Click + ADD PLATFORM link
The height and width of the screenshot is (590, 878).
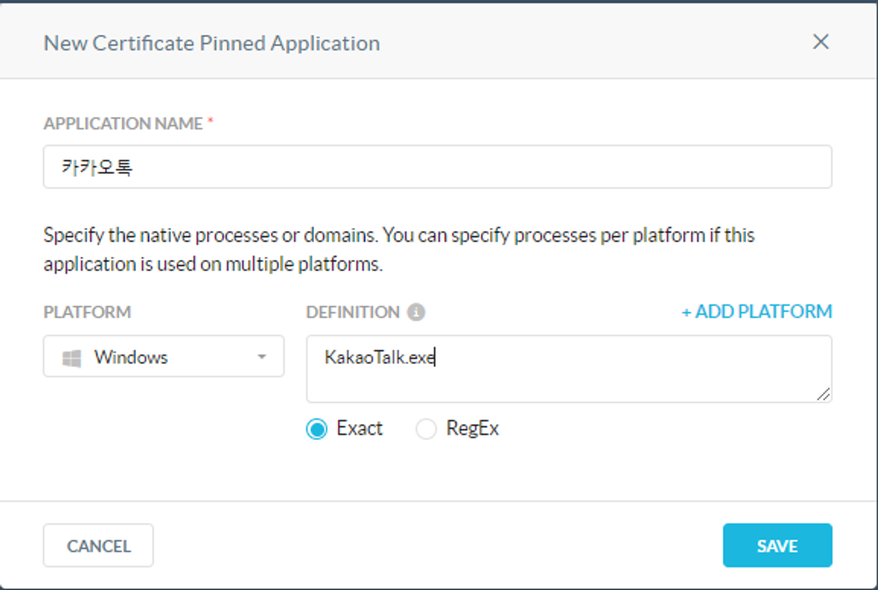756,312
